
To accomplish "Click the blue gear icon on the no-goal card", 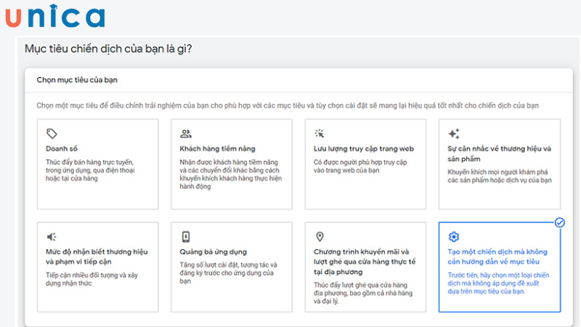I will click(x=454, y=237).
